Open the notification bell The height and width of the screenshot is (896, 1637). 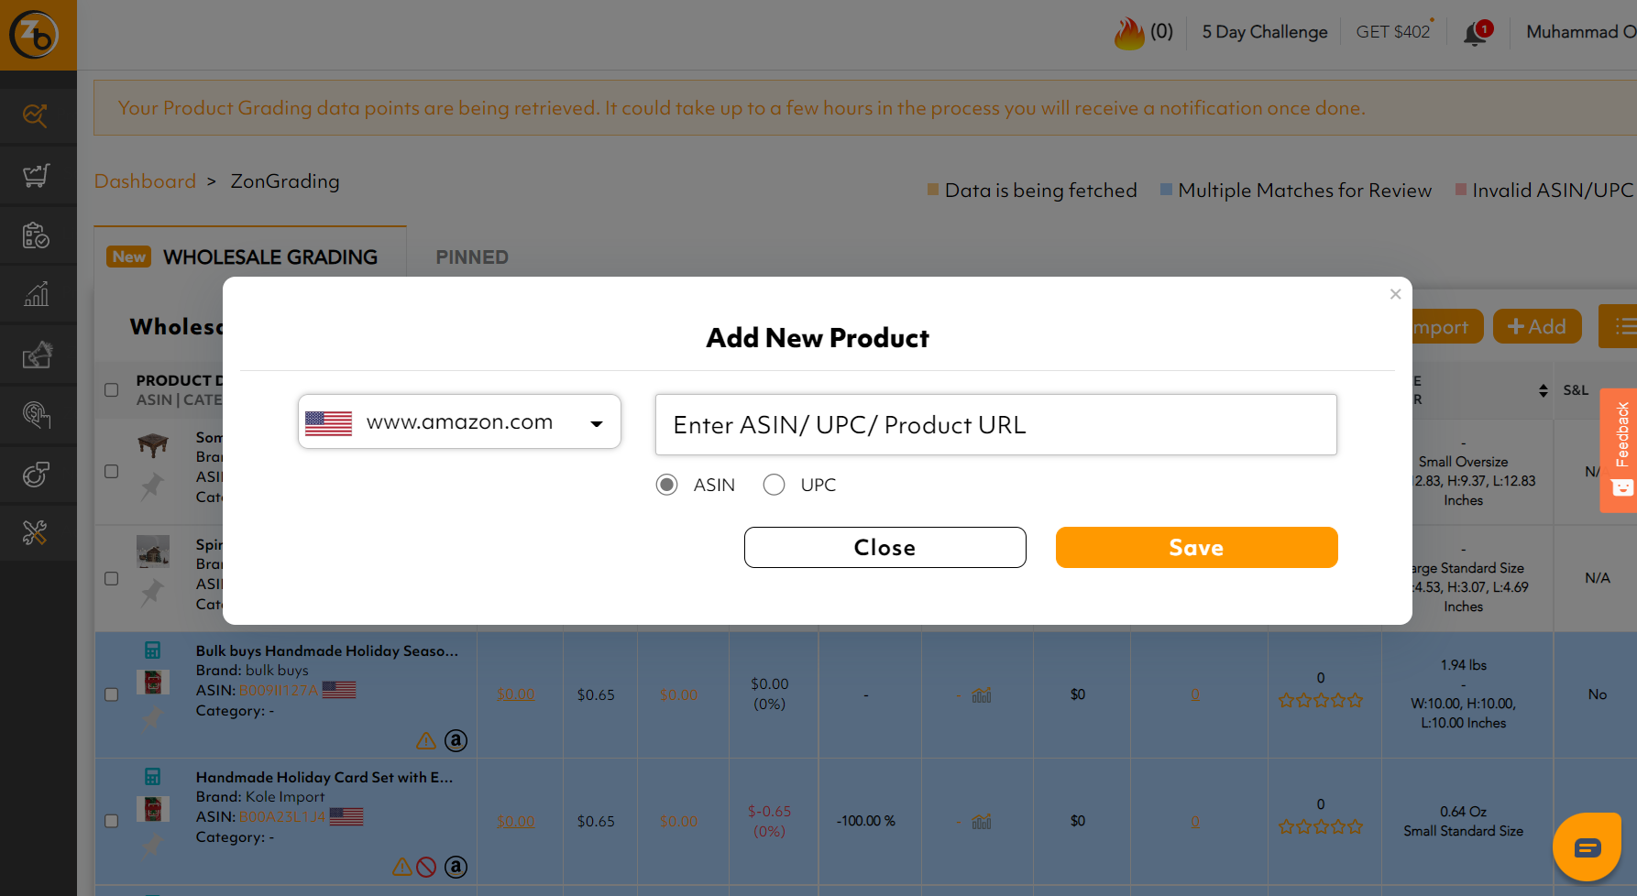(1477, 33)
